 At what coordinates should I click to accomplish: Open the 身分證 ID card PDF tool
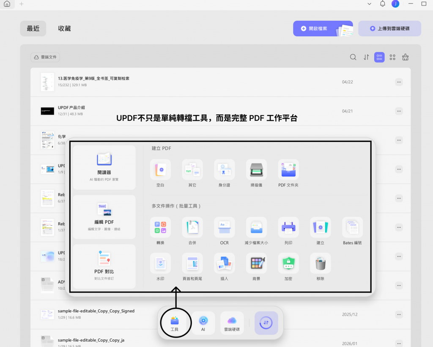click(224, 169)
